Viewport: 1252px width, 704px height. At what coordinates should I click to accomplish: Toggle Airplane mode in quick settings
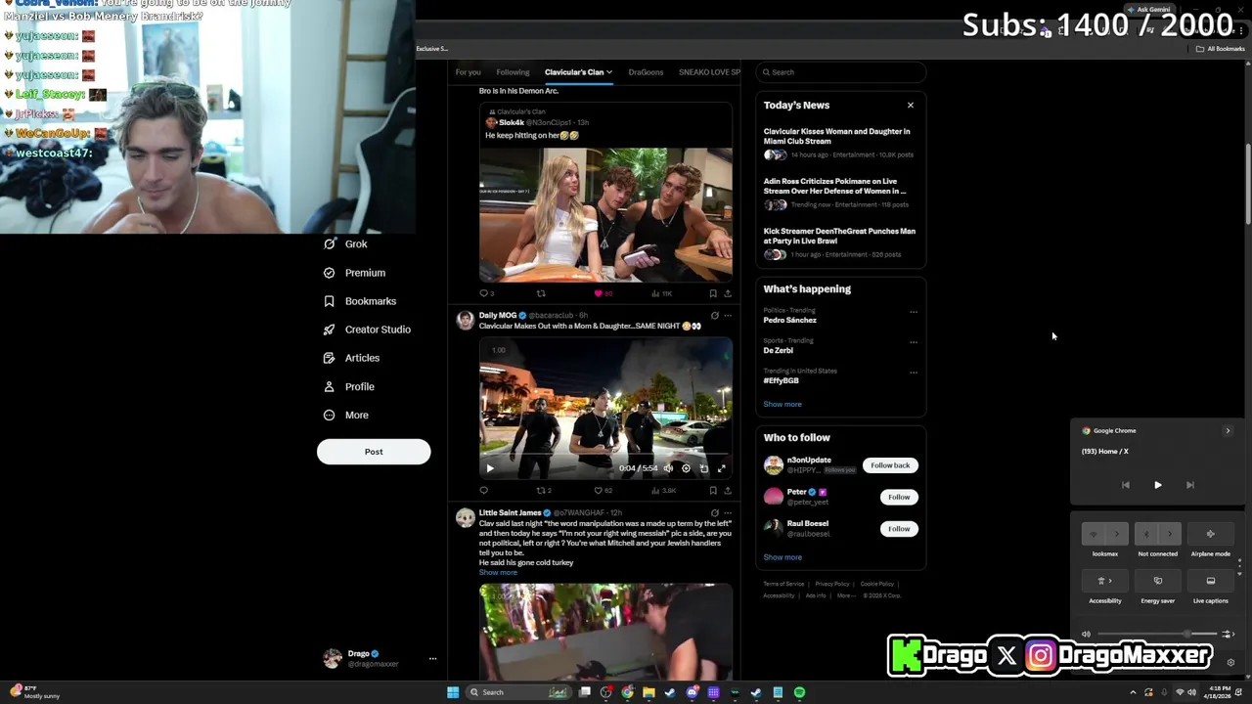click(x=1210, y=534)
